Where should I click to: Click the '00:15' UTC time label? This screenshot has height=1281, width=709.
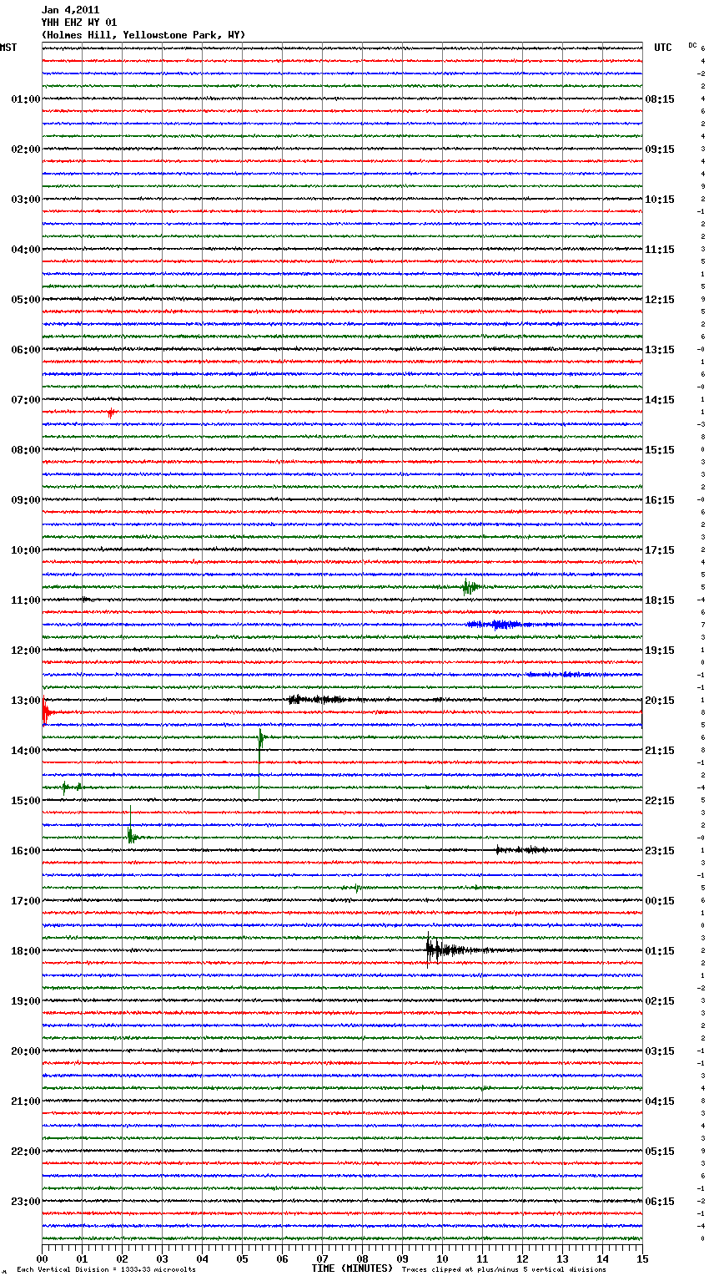tap(660, 901)
